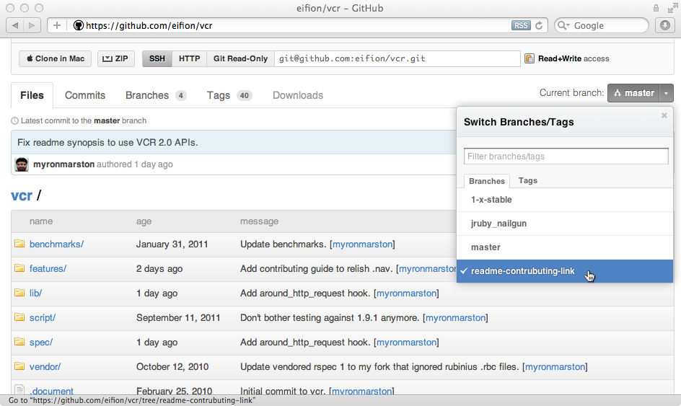The height and width of the screenshot is (406, 681).
Task: Click the RSS badge in the address bar
Action: [x=521, y=25]
